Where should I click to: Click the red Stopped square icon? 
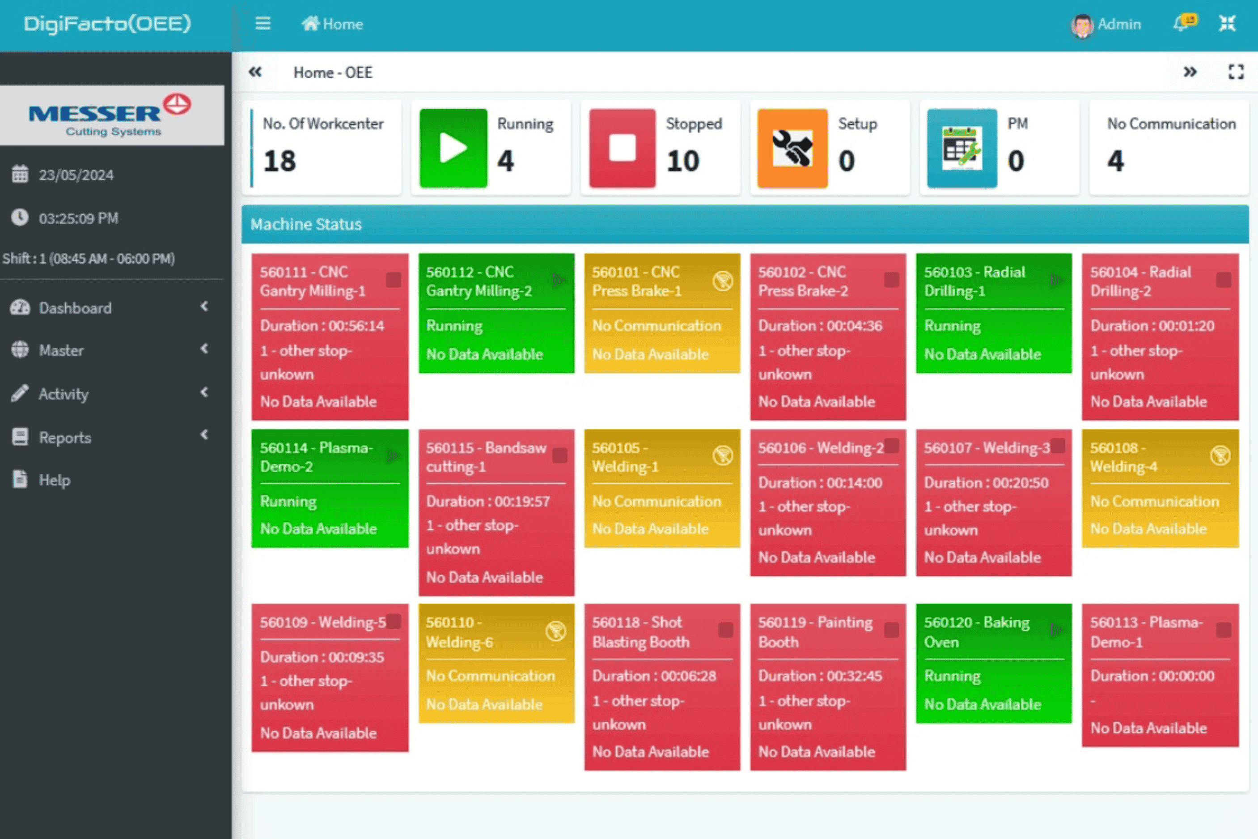(622, 148)
